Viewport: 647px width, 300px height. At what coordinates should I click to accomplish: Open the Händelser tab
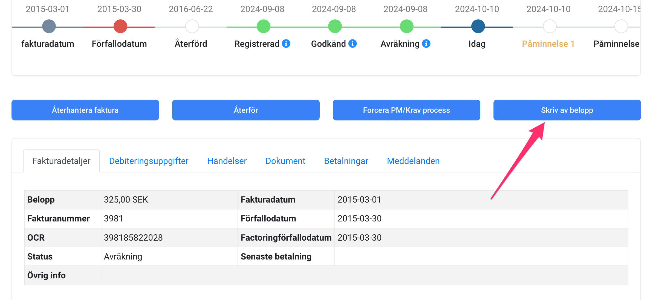227,161
